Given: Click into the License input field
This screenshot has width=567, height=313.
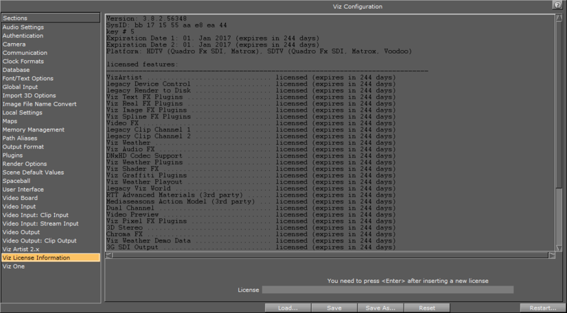Looking at the screenshot, I should (388, 290).
